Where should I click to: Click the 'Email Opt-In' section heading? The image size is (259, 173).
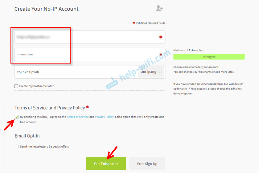pyautogui.click(x=27, y=136)
